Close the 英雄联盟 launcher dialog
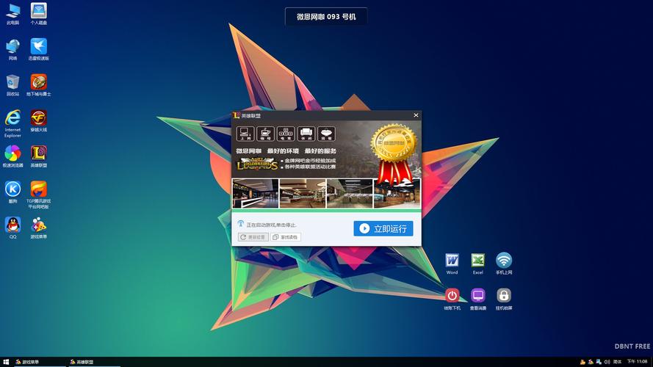Screen dimensions: 653x367 (x=416, y=115)
